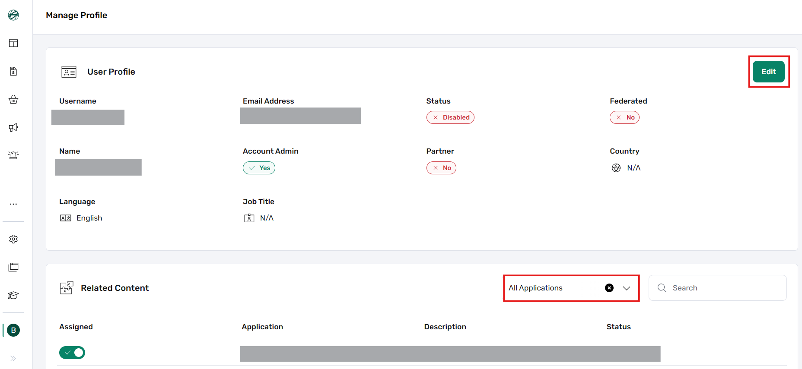802x369 pixels.
Task: Open the stacked windows icon in sidebar
Action: [x=13, y=267]
